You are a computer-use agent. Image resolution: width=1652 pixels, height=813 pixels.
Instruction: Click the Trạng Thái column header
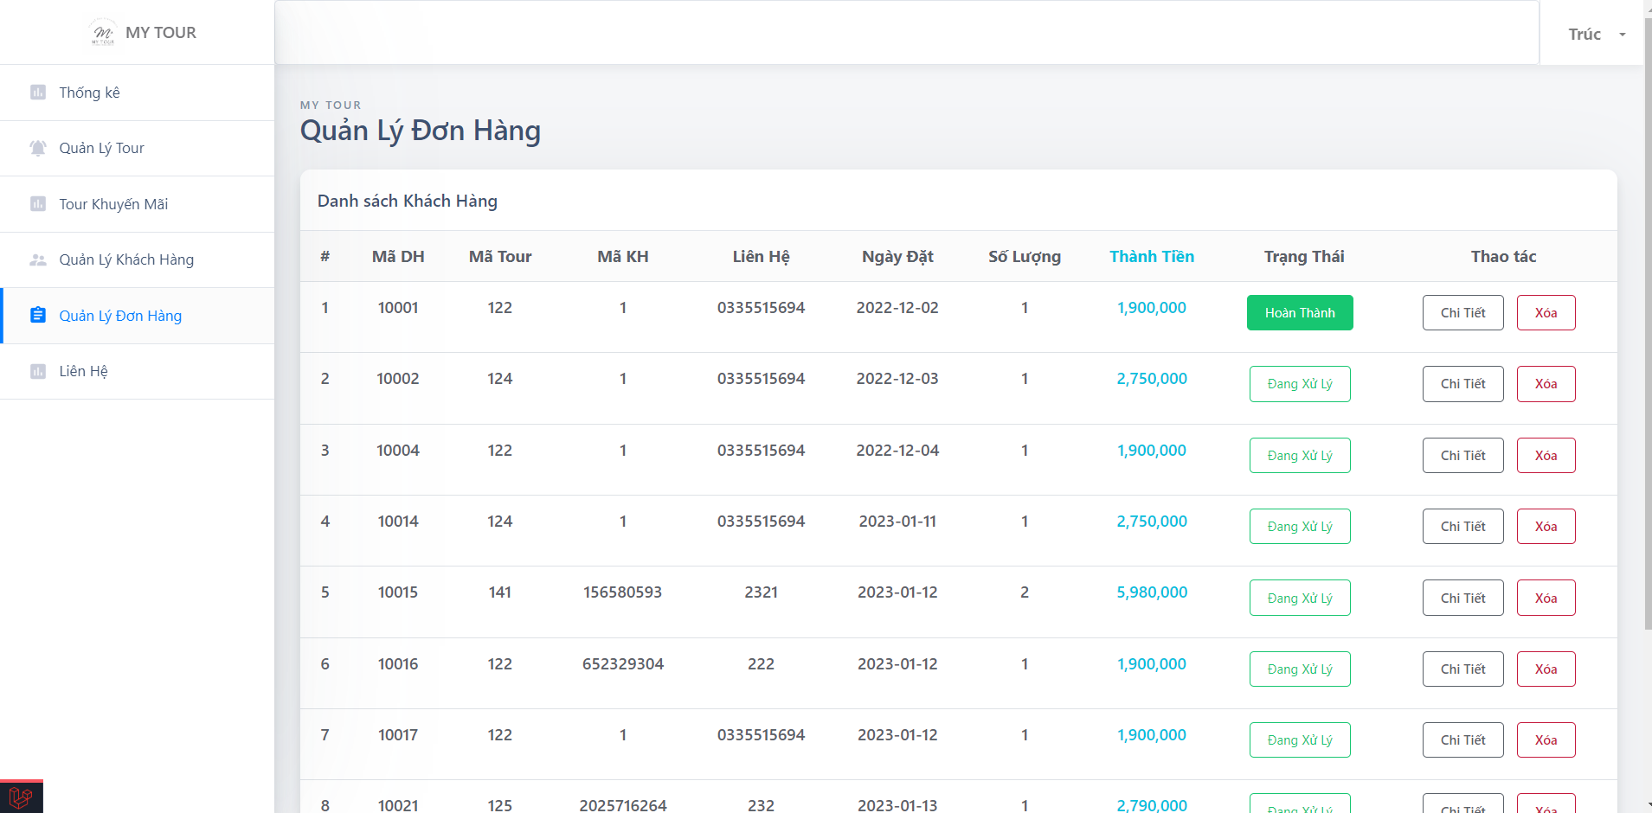[x=1304, y=257]
